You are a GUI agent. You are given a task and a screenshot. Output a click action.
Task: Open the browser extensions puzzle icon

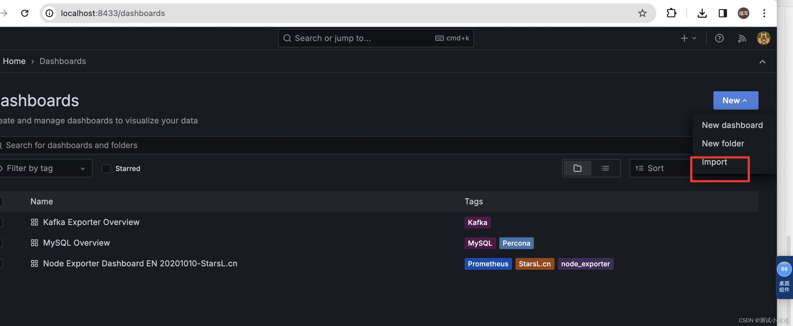[671, 13]
